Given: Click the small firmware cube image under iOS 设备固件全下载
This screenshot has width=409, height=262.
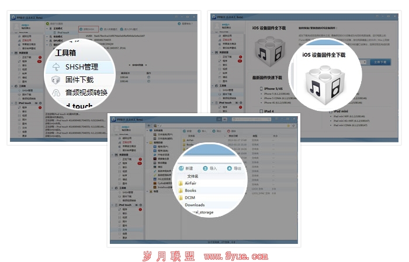Looking at the screenshot, I should [x=269, y=52].
